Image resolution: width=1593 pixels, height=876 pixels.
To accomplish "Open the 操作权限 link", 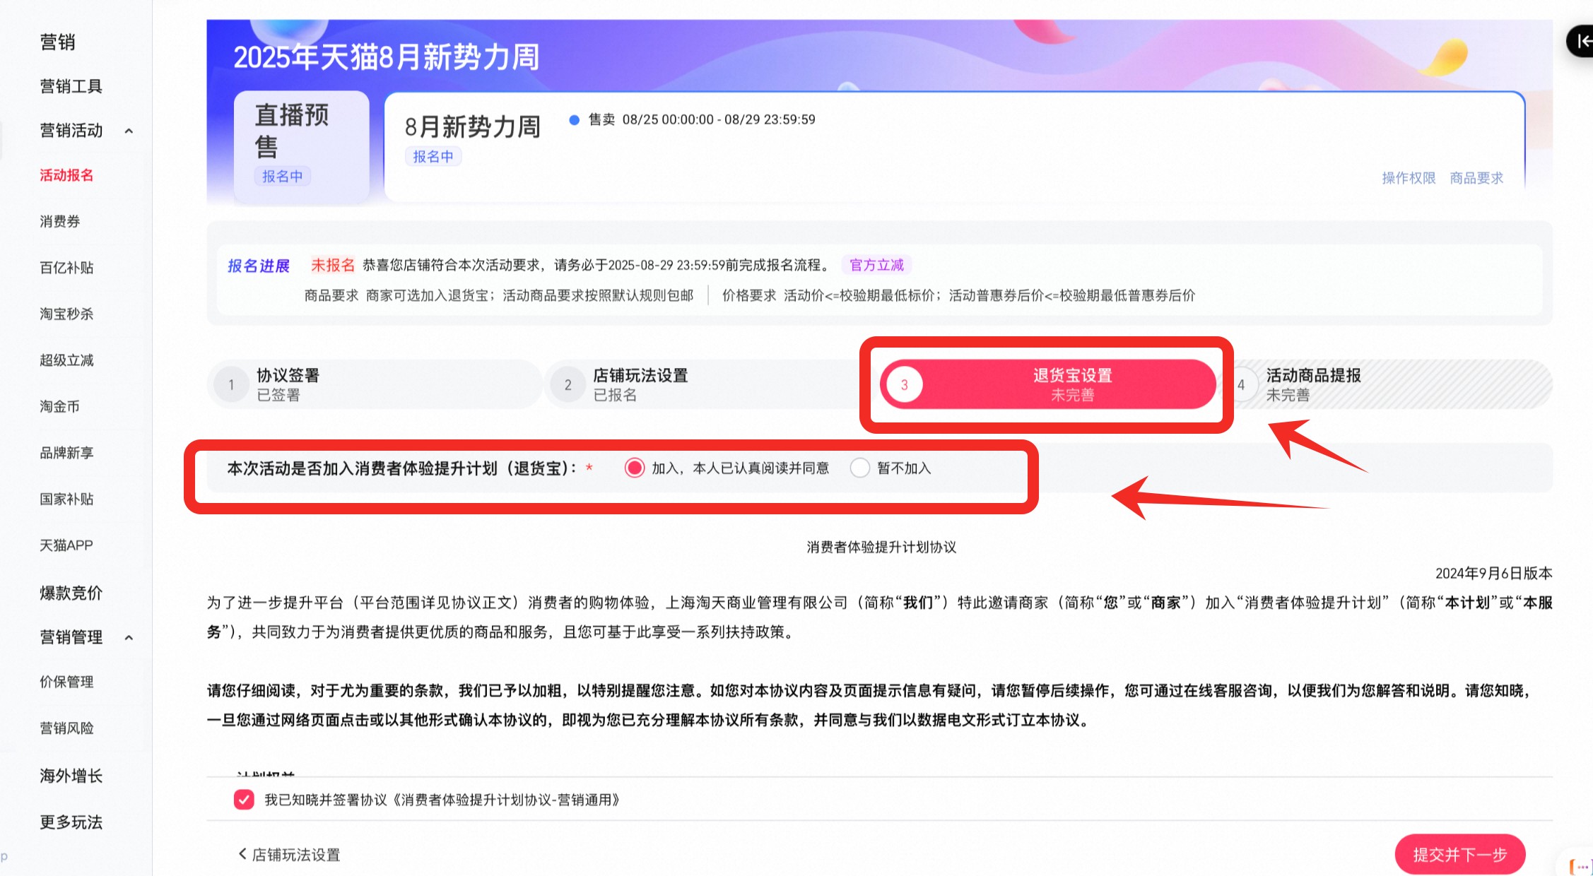I will click(1409, 178).
